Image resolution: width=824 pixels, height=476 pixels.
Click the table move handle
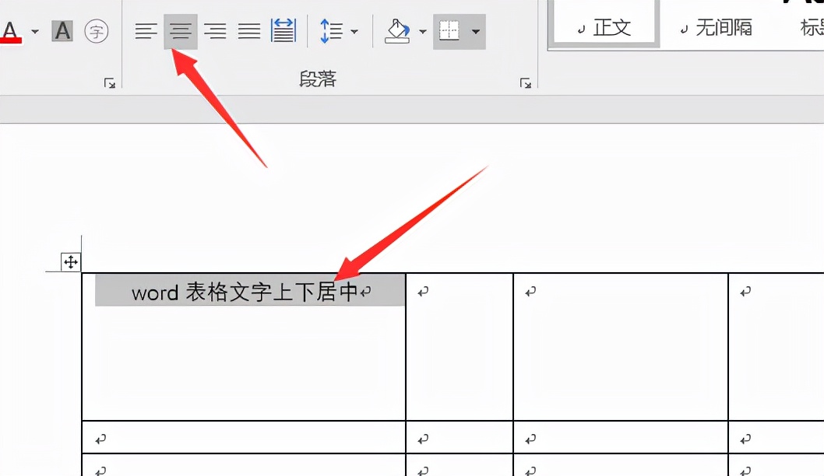pyautogui.click(x=70, y=262)
